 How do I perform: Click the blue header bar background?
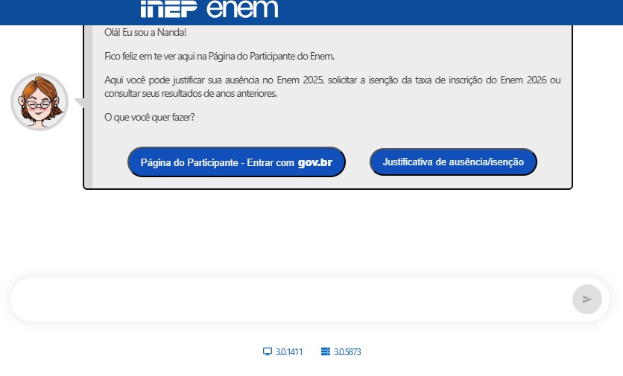pos(447,12)
